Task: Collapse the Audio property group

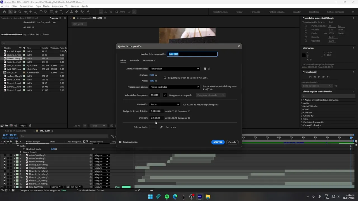Action: click(18, 146)
